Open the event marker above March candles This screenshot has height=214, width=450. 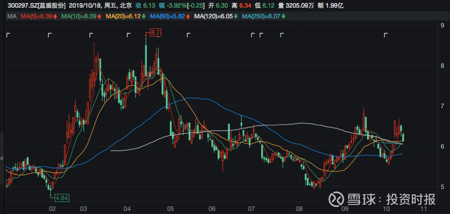(x=91, y=35)
